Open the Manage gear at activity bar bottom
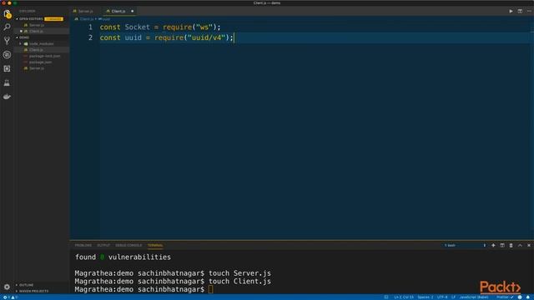Viewport: 534px width, 300px height. click(x=7, y=287)
